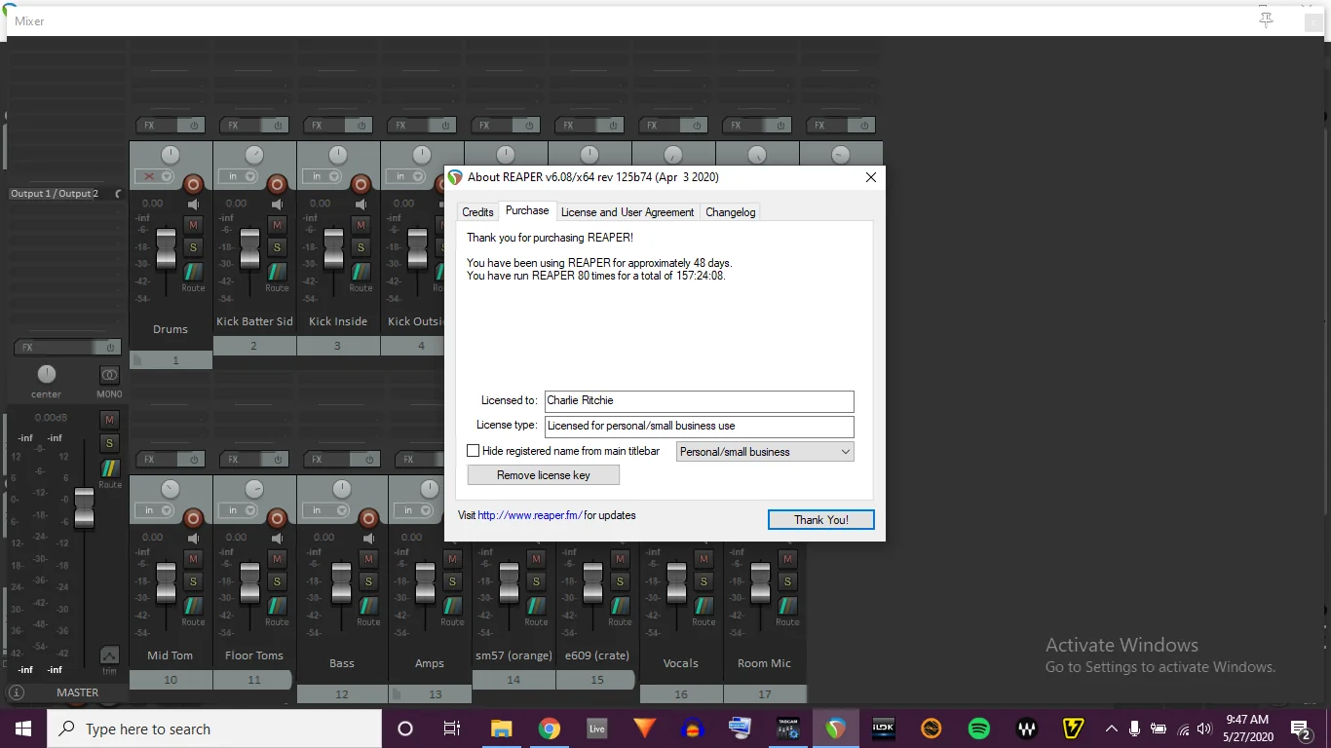Solo the Floor Toms track
The image size is (1331, 748).
tap(277, 581)
